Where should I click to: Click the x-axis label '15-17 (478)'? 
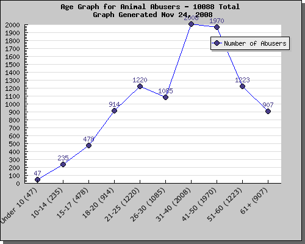coord(73,203)
